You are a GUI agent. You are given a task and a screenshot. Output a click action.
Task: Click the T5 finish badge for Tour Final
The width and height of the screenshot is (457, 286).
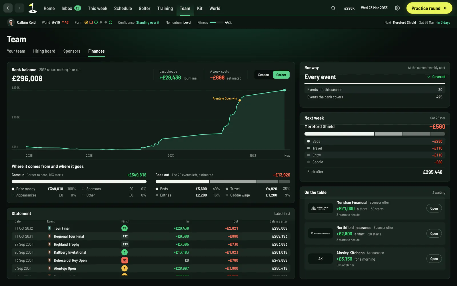(x=125, y=228)
